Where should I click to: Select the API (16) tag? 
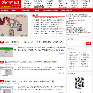click(83, 53)
